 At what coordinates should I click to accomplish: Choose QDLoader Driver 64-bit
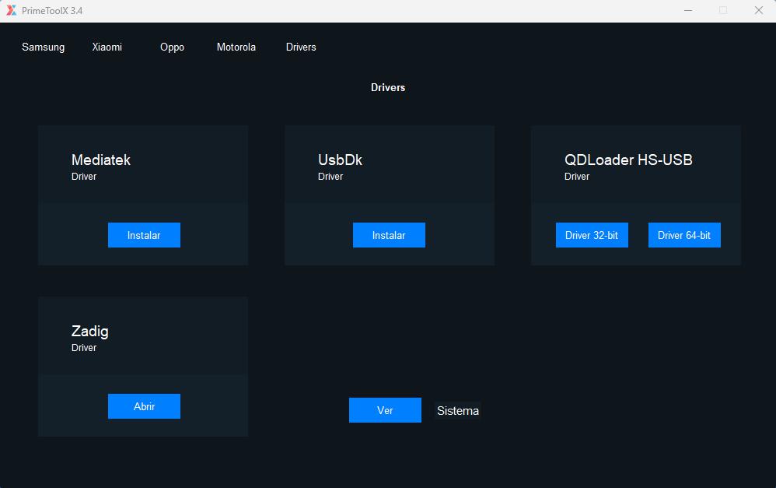684,235
